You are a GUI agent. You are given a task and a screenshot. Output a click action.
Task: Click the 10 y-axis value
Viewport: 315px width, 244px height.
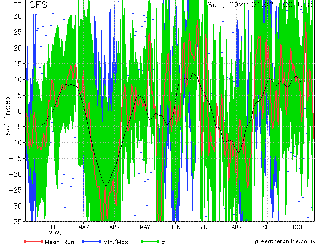click(18, 80)
